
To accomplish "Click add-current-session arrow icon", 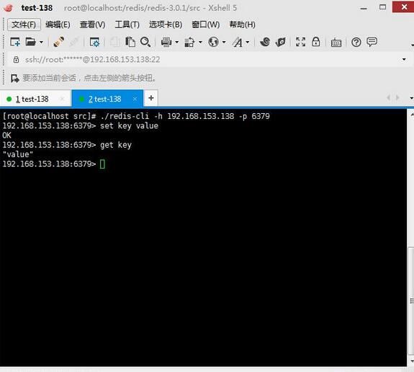I will coord(15,79).
